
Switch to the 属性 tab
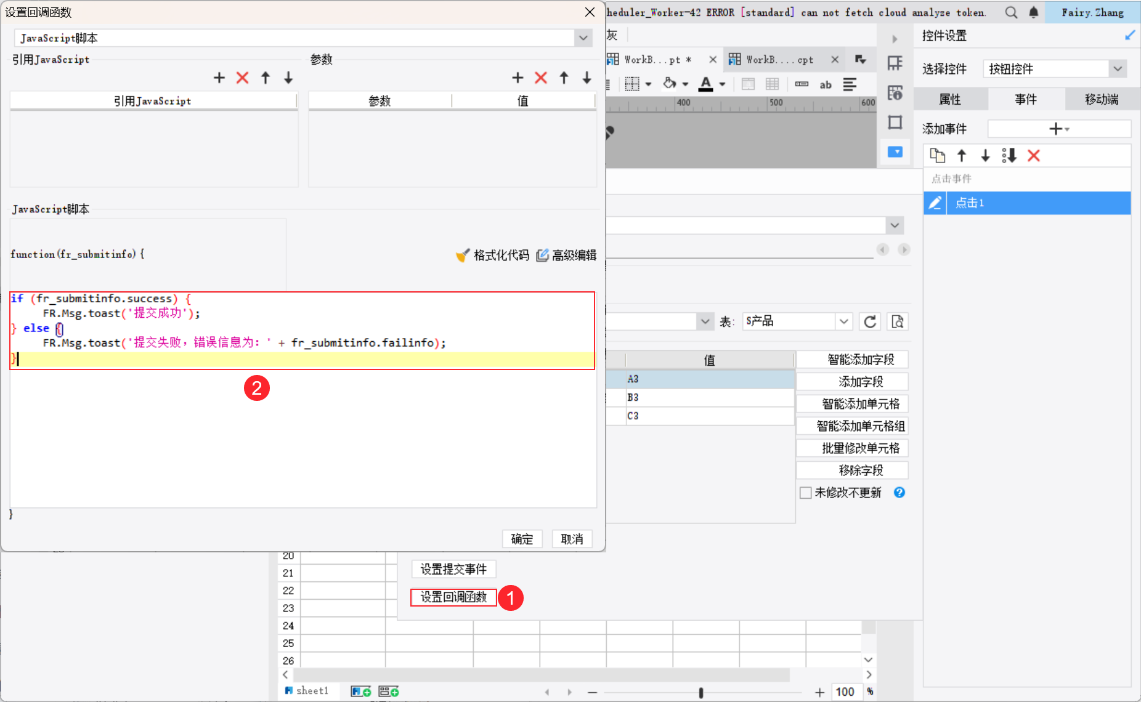point(950,99)
